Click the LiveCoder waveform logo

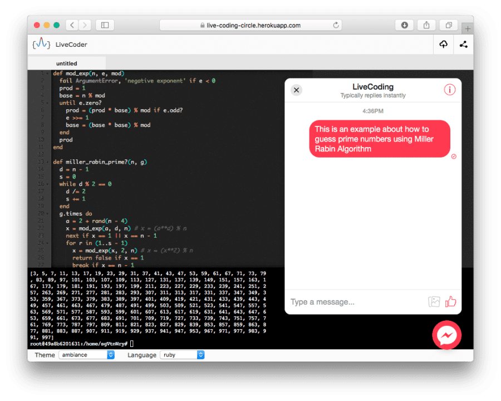(x=41, y=44)
